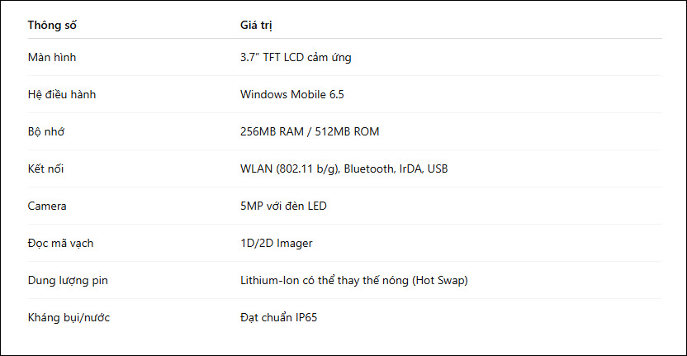The width and height of the screenshot is (687, 356).
Task: Click the value '3.7″ TFT LCD cảm ứng'
Action: pyautogui.click(x=296, y=58)
